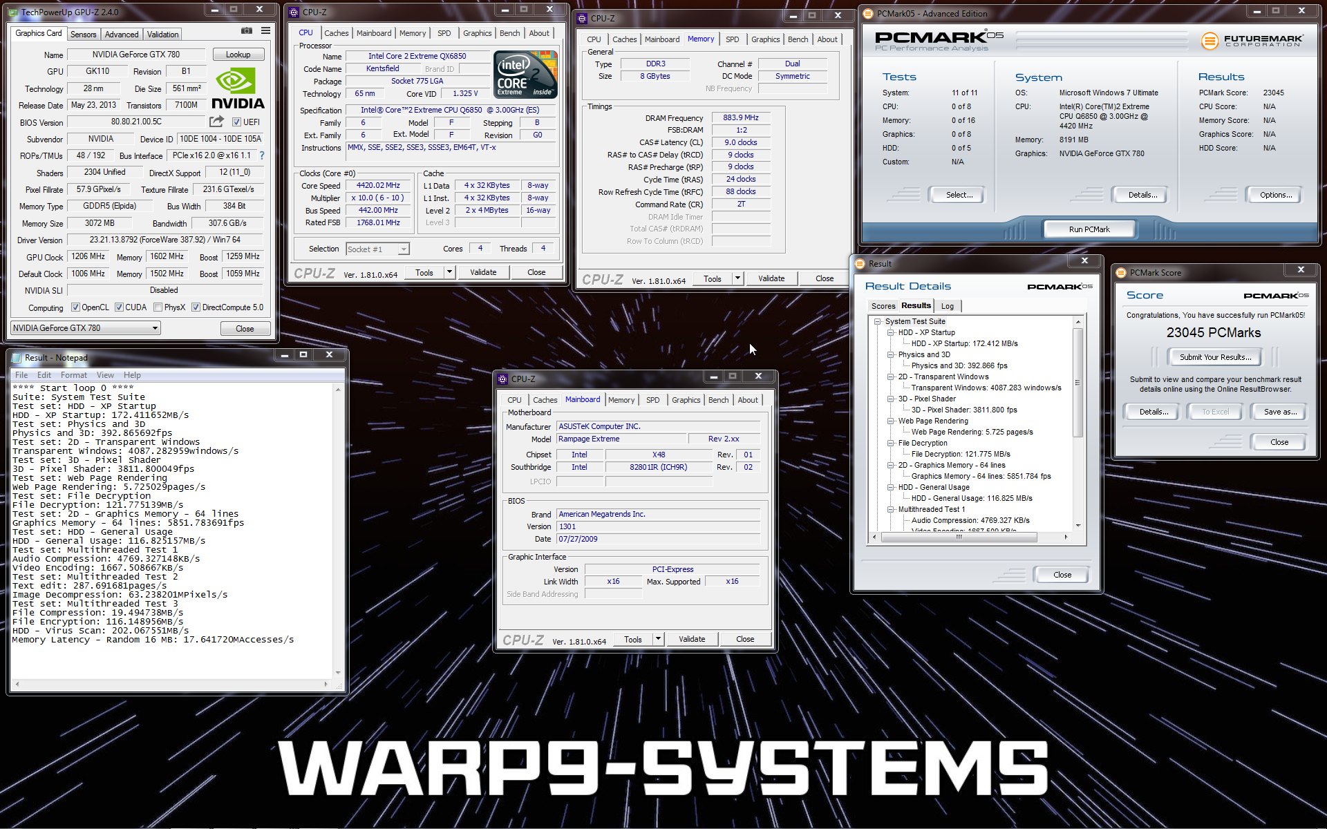Click the PCMark05 logo in main window
This screenshot has width=1327, height=829.
tap(939, 41)
